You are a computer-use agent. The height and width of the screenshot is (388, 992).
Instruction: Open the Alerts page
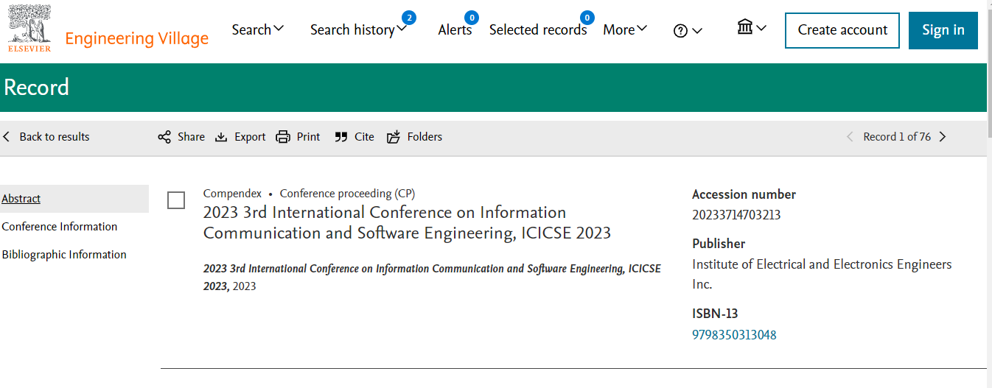455,29
